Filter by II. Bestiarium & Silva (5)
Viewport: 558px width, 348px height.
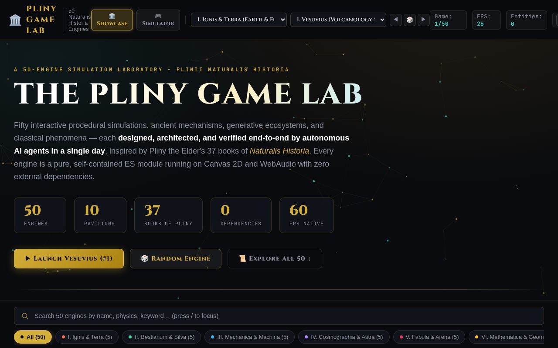click(x=161, y=337)
